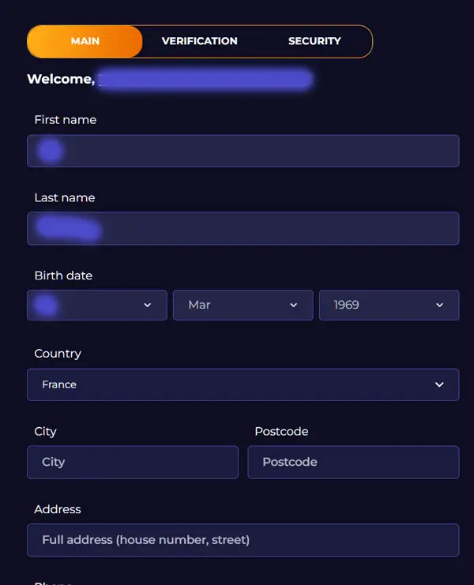
Task: Focus the Full address input field
Action: (243, 540)
